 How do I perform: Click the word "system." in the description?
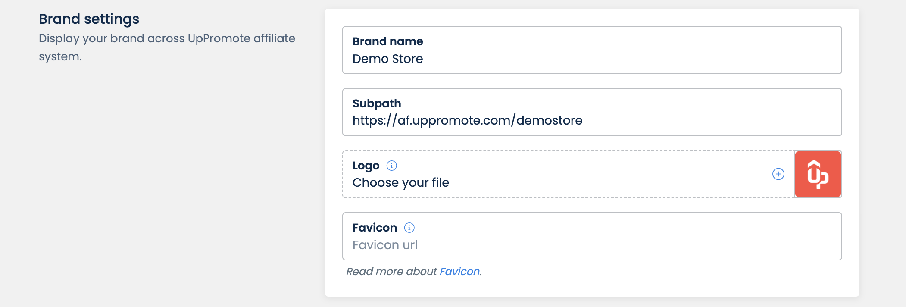pyautogui.click(x=60, y=56)
